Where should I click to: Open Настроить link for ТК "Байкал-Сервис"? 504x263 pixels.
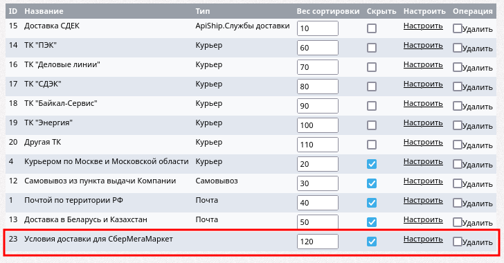coord(423,104)
